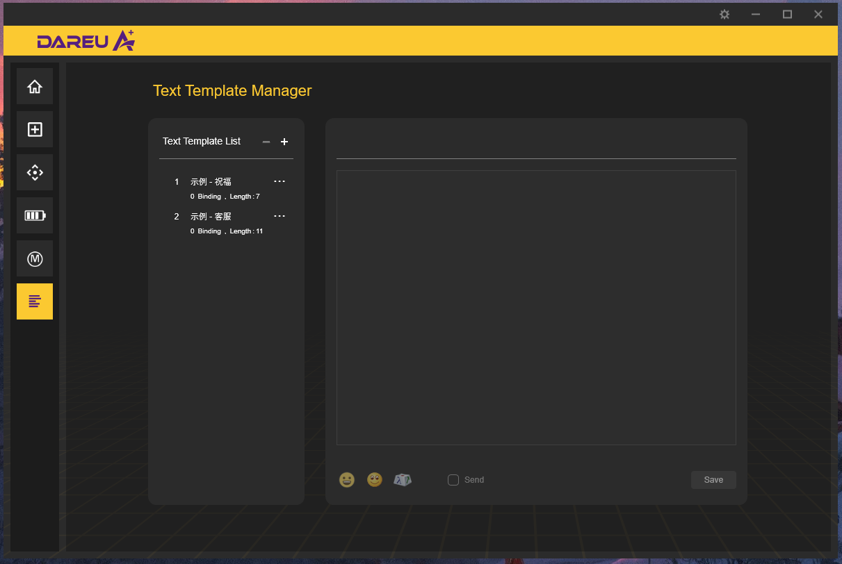Image resolution: width=842 pixels, height=564 pixels.
Task: Open the directional pad settings sidebar icon
Action: (35, 172)
